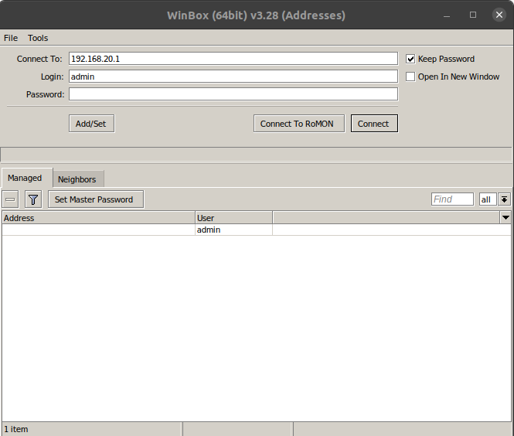Click into the Login field
Viewport: 514px width, 436px height.
(233, 77)
